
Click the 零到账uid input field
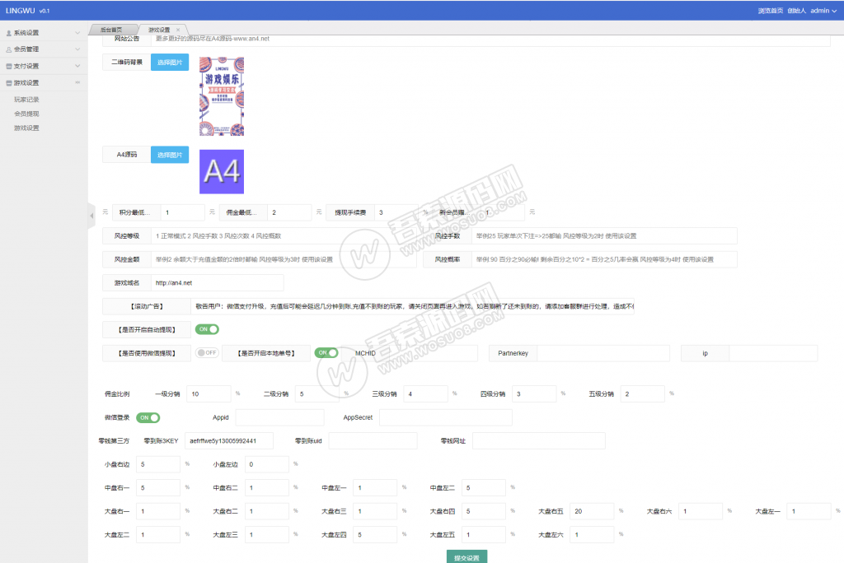[373, 440]
